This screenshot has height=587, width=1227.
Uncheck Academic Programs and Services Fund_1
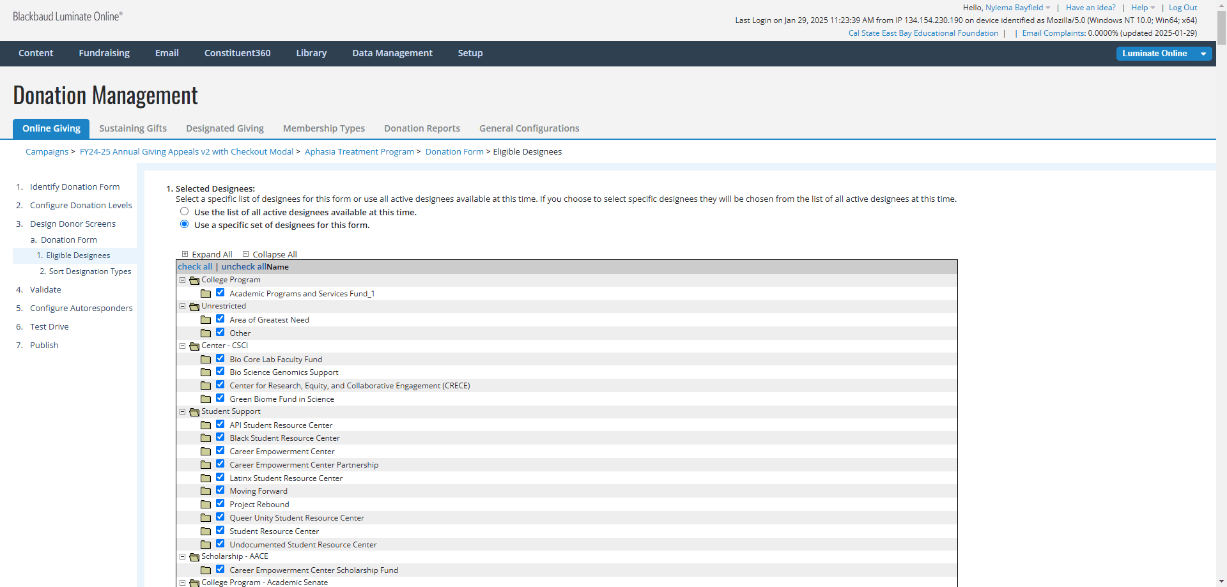pyautogui.click(x=220, y=293)
